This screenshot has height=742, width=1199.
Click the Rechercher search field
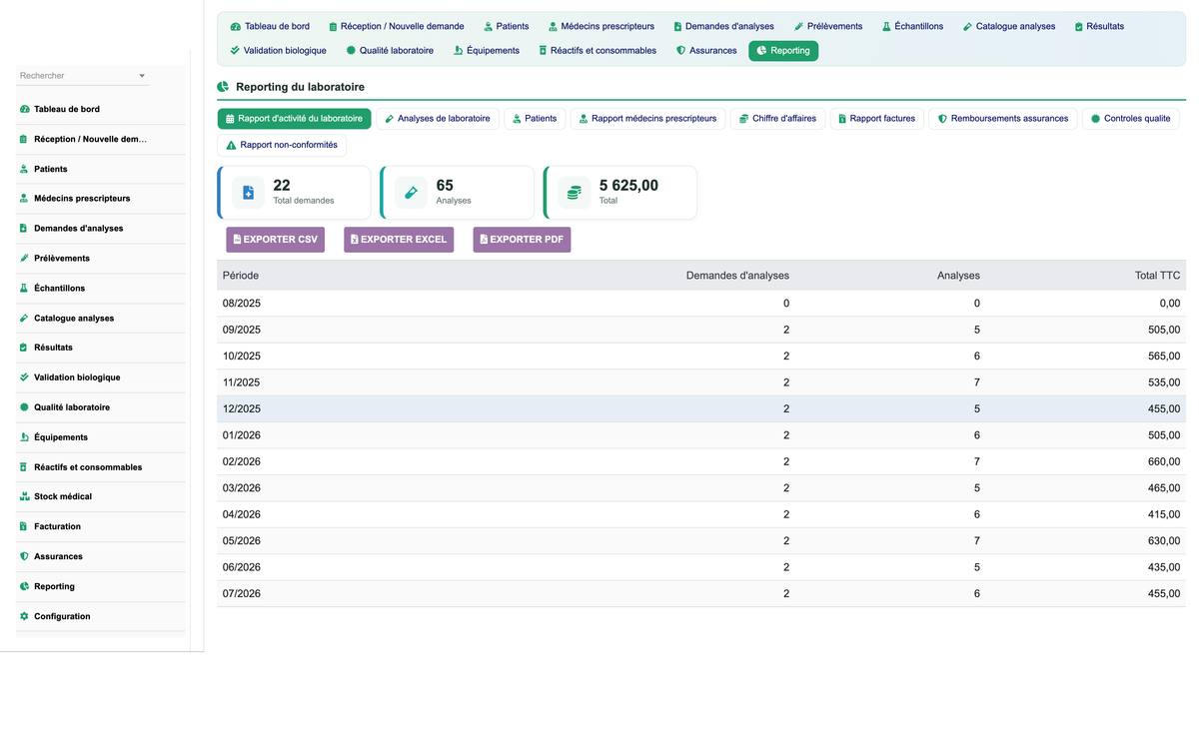(x=83, y=76)
